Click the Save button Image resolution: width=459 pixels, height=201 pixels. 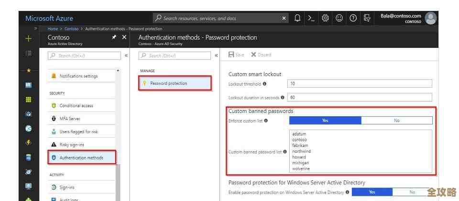236,55
